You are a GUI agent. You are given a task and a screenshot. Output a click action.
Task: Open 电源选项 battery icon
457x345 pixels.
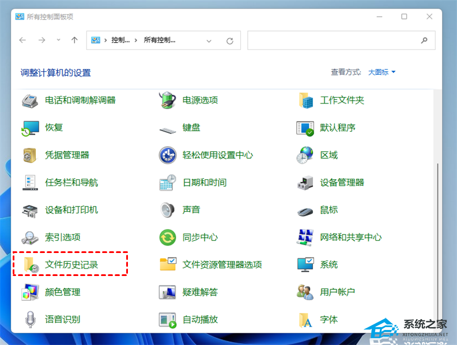tap(167, 100)
